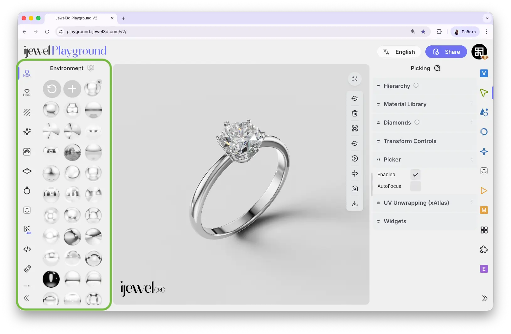This screenshot has height=334, width=511.
Task: Open the green cursor Picking tab
Action: coord(484,93)
